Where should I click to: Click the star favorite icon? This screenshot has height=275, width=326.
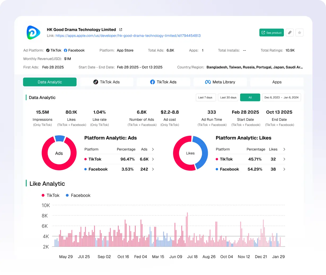click(299, 32)
